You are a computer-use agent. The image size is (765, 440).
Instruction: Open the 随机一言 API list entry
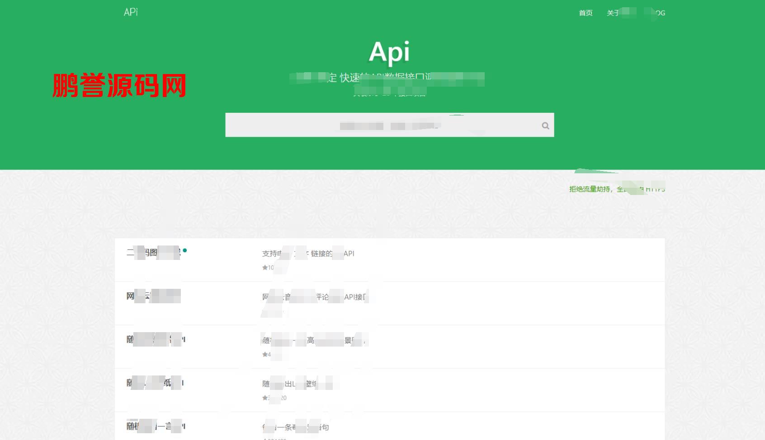click(156, 426)
